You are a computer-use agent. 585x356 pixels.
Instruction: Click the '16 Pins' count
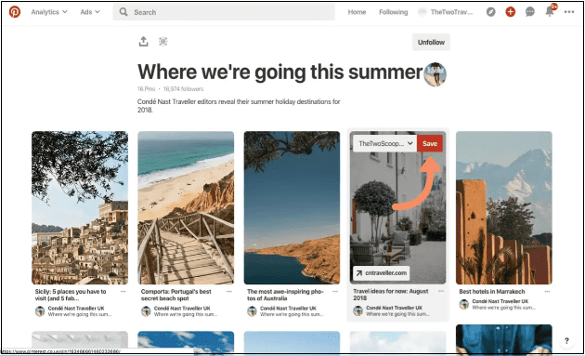pyautogui.click(x=147, y=89)
